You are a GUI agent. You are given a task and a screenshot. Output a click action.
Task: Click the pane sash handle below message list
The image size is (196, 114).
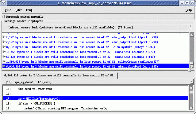[190, 71]
